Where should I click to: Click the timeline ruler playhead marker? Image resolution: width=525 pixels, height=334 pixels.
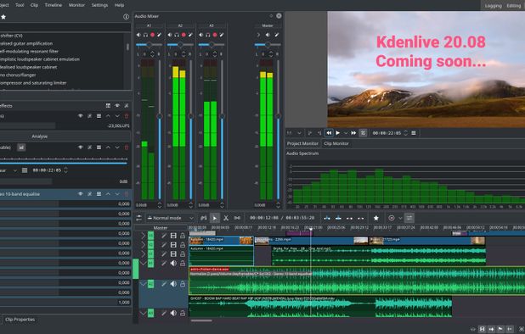click(x=311, y=229)
